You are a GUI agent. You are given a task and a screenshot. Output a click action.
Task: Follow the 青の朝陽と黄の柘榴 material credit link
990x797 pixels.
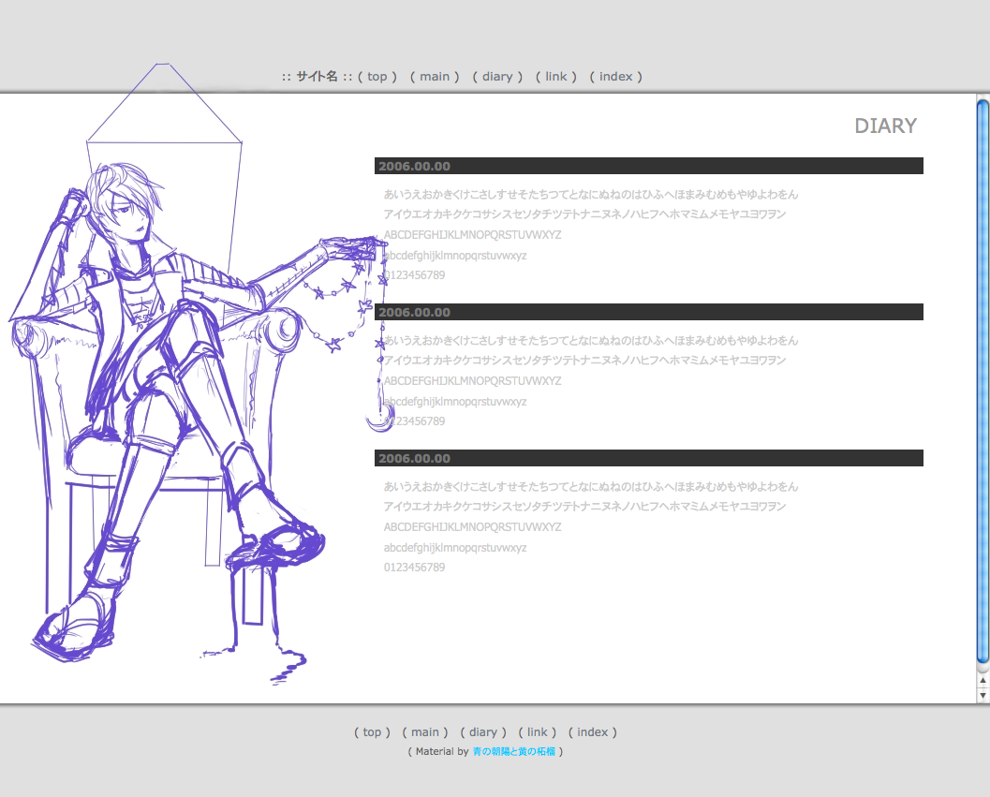[514, 751]
